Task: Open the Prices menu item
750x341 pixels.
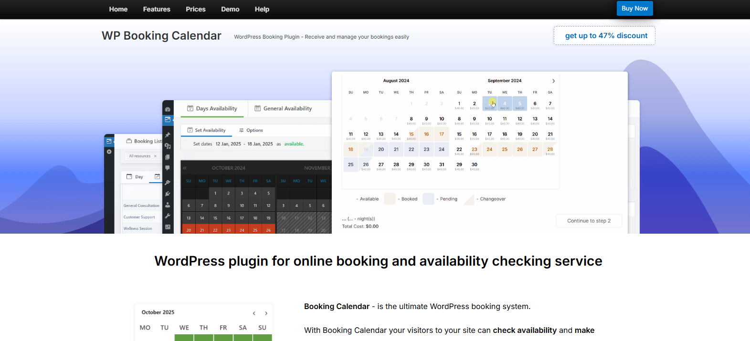Action: click(196, 9)
